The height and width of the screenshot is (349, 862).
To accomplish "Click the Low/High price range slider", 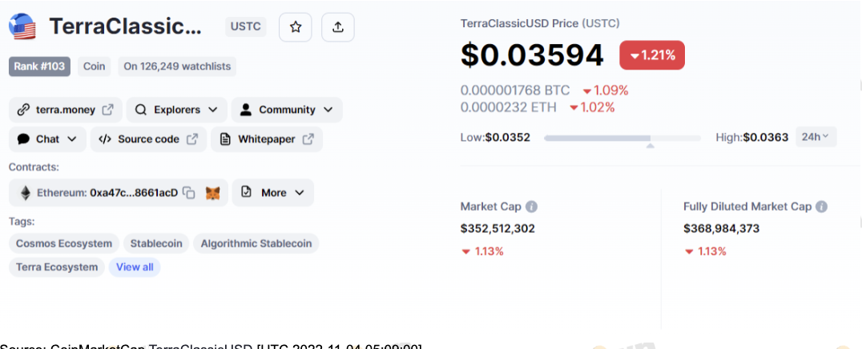I will [x=622, y=138].
